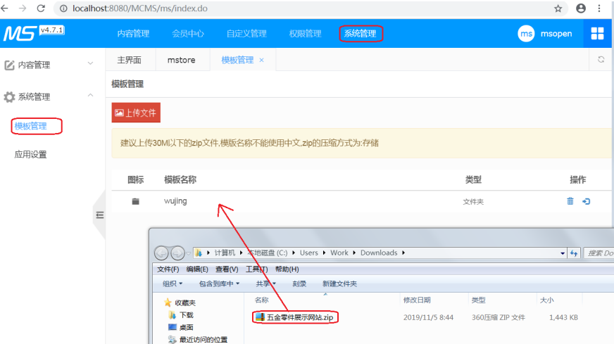Open 自定义管理 in the top navigation
614x344 pixels.
click(x=246, y=34)
